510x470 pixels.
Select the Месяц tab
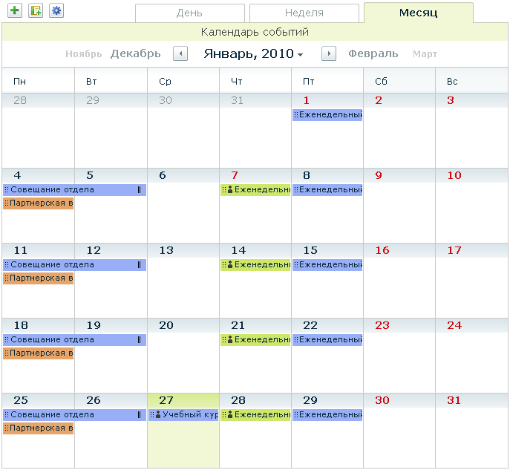click(418, 13)
